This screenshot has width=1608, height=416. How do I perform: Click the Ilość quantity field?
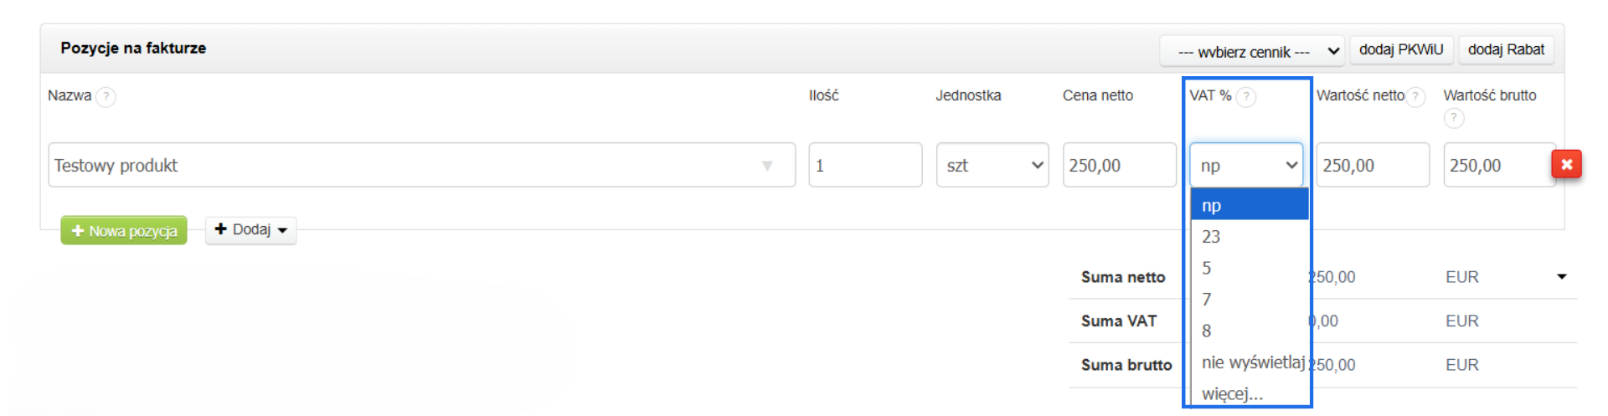click(864, 166)
